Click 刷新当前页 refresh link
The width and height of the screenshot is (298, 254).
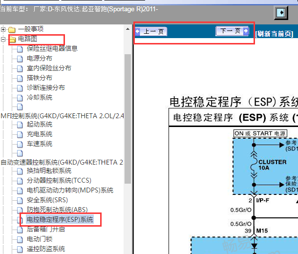click(274, 34)
